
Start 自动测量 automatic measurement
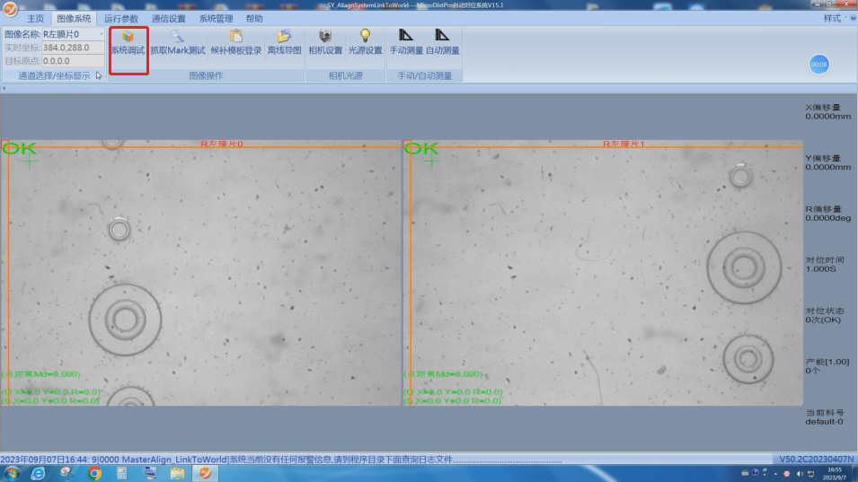(x=442, y=37)
